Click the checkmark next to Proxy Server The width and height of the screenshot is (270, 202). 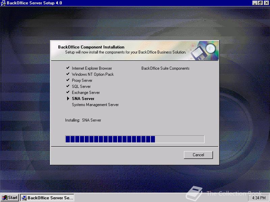pos(68,80)
